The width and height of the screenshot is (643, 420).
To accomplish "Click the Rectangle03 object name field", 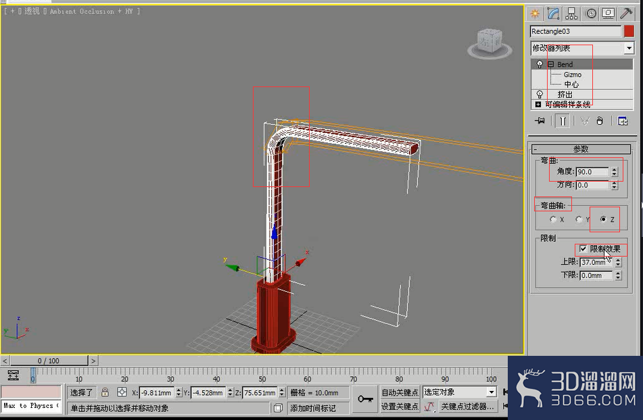I will (x=575, y=31).
